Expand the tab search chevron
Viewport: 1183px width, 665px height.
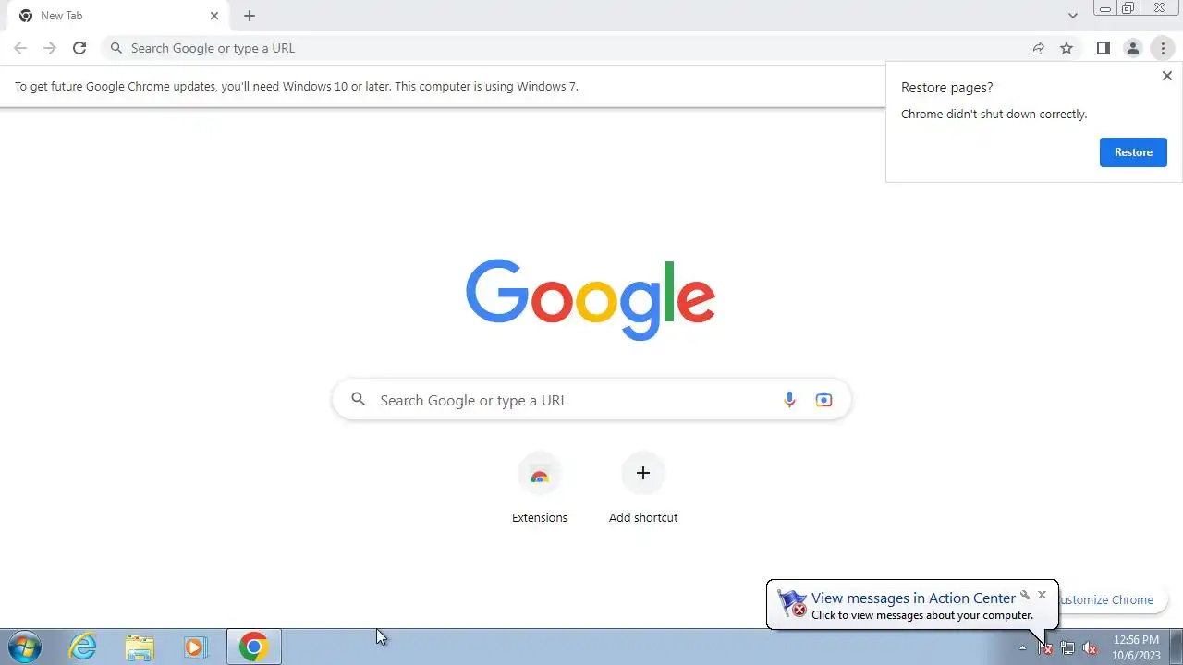point(1073,16)
